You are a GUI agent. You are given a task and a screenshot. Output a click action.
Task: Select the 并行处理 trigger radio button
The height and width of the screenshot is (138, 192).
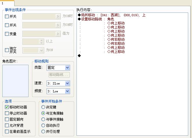[x=43, y=132]
